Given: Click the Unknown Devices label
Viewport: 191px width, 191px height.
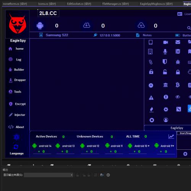Looking at the screenshot, I should [90, 136].
